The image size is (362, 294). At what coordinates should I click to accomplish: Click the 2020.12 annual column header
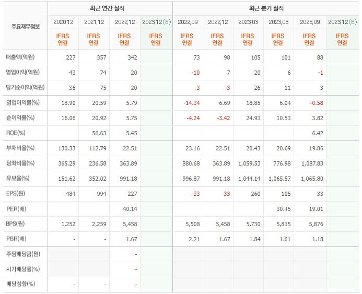tap(63, 22)
